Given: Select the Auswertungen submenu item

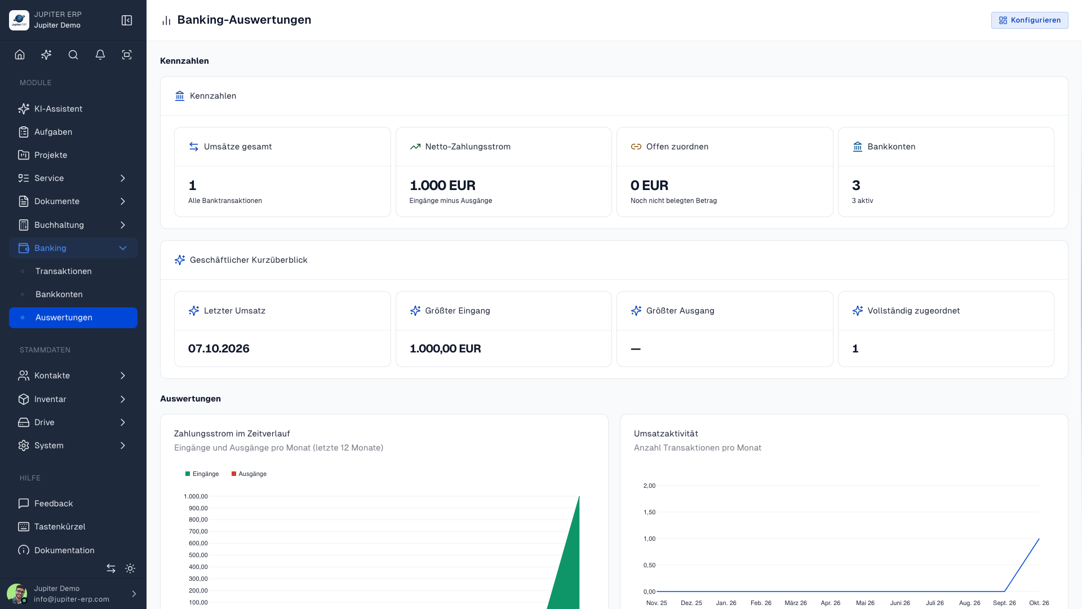Looking at the screenshot, I should coord(73,317).
